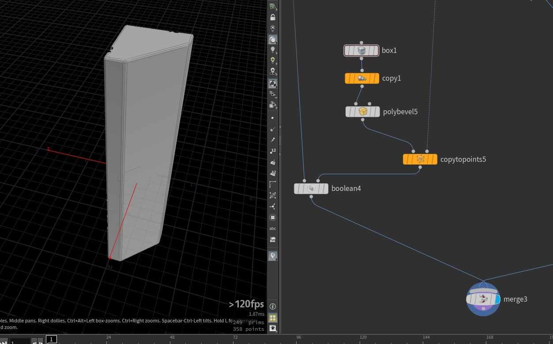This screenshot has height=344, width=553.
Task: Toggle the highlighted map-pin marker icon
Action: tap(273, 255)
